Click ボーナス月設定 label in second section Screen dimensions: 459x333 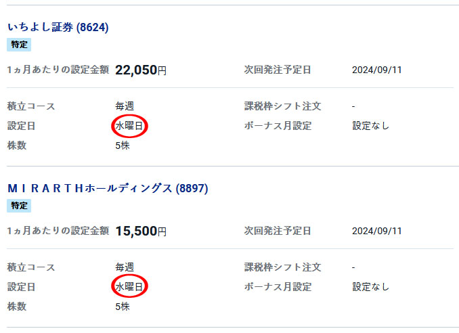[x=278, y=287]
